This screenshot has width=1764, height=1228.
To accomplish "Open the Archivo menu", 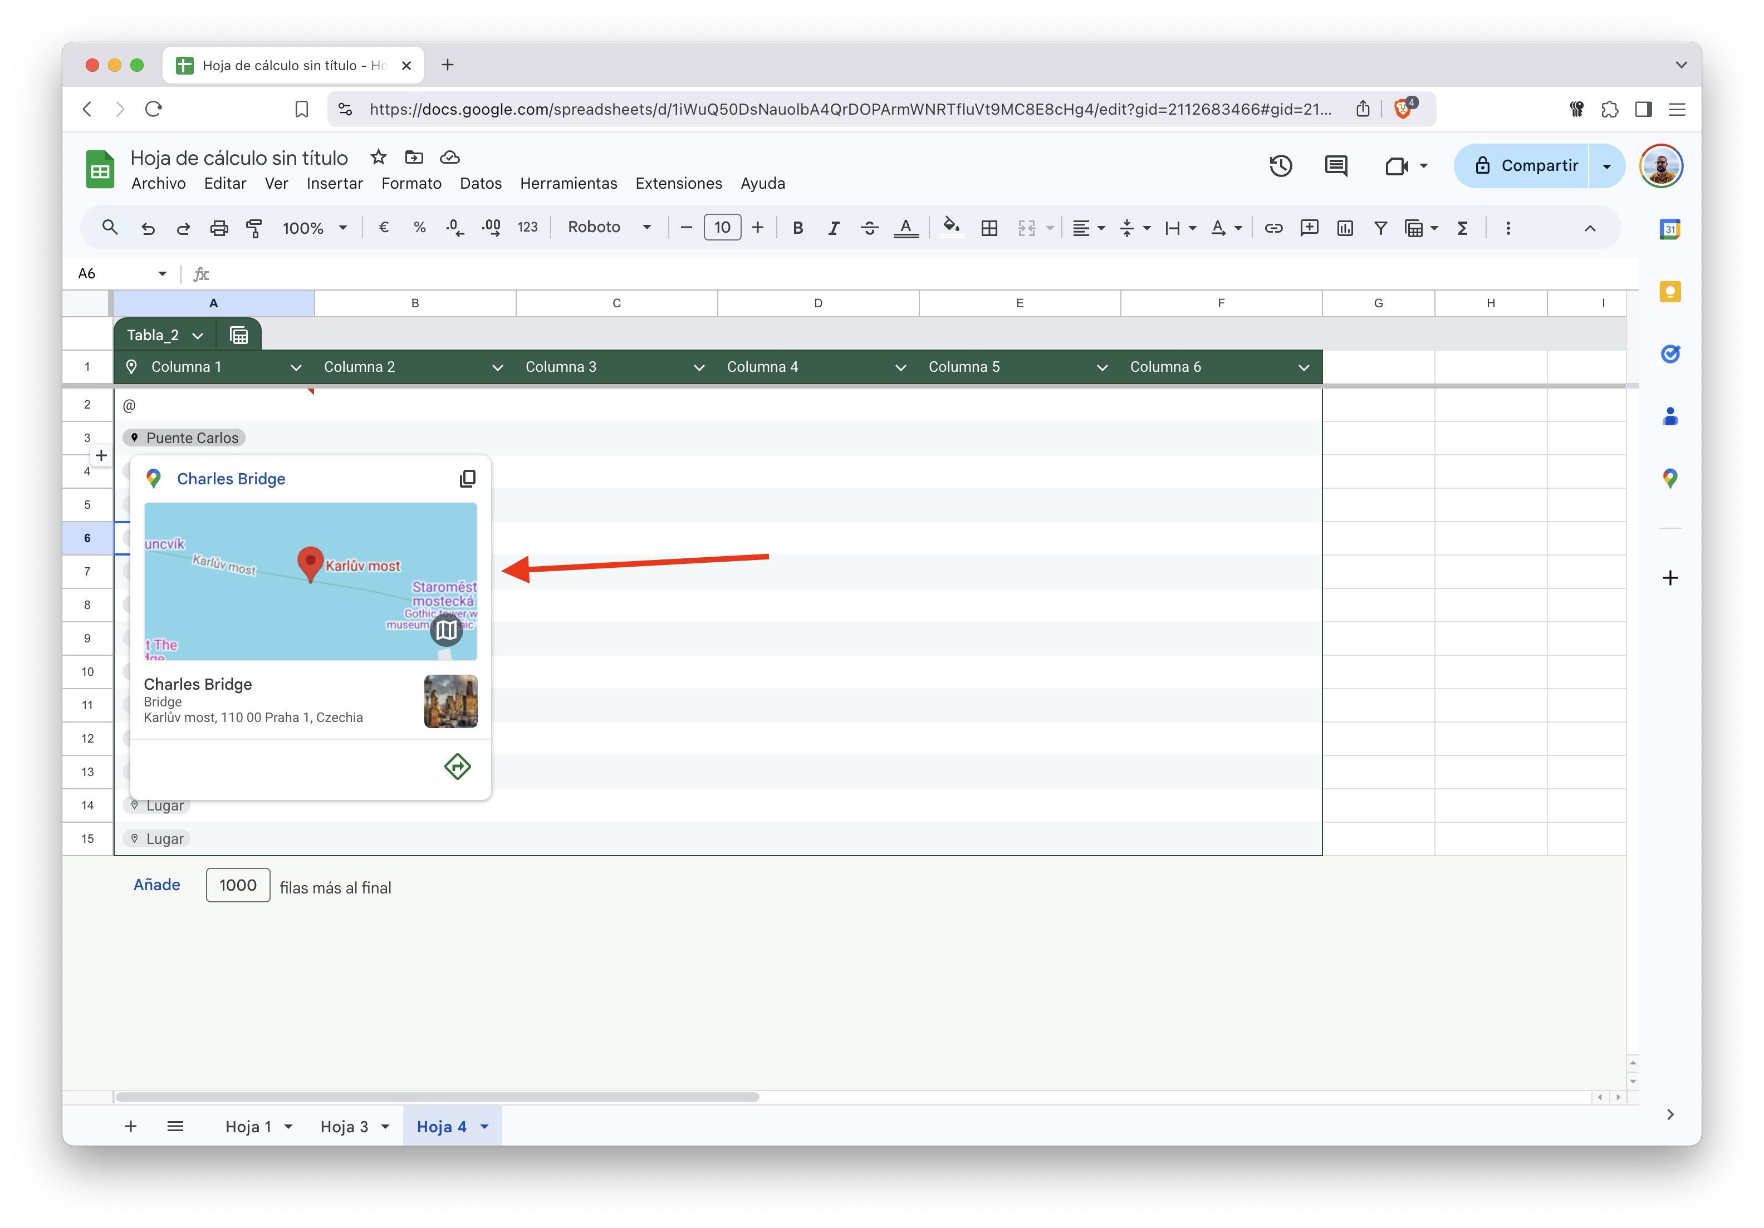I will [158, 184].
